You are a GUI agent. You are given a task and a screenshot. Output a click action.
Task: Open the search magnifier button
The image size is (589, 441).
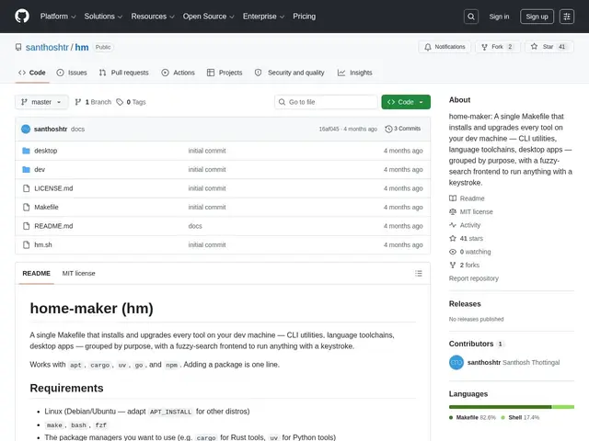(471, 17)
